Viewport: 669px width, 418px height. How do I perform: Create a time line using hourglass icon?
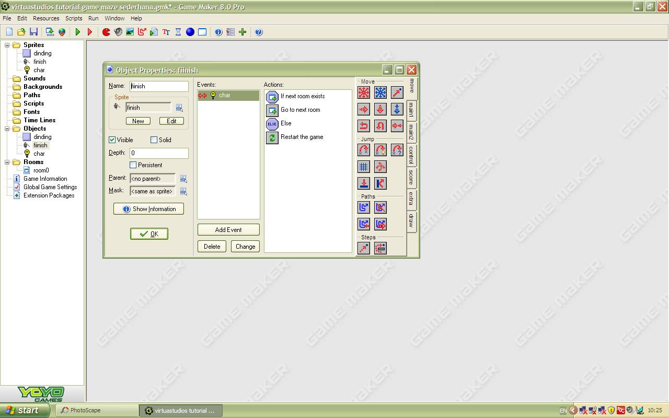click(x=178, y=32)
